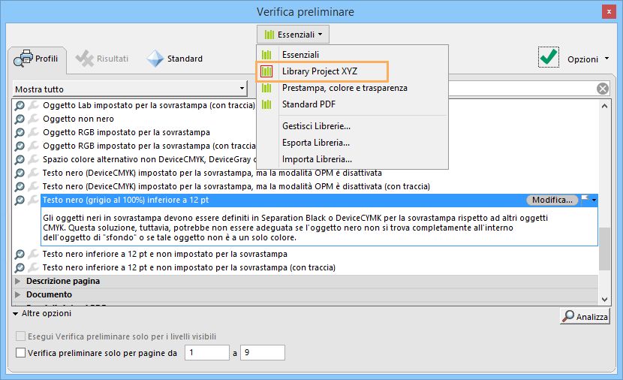
Task: Choose Esporta Libreria... menu command
Action: tap(316, 142)
